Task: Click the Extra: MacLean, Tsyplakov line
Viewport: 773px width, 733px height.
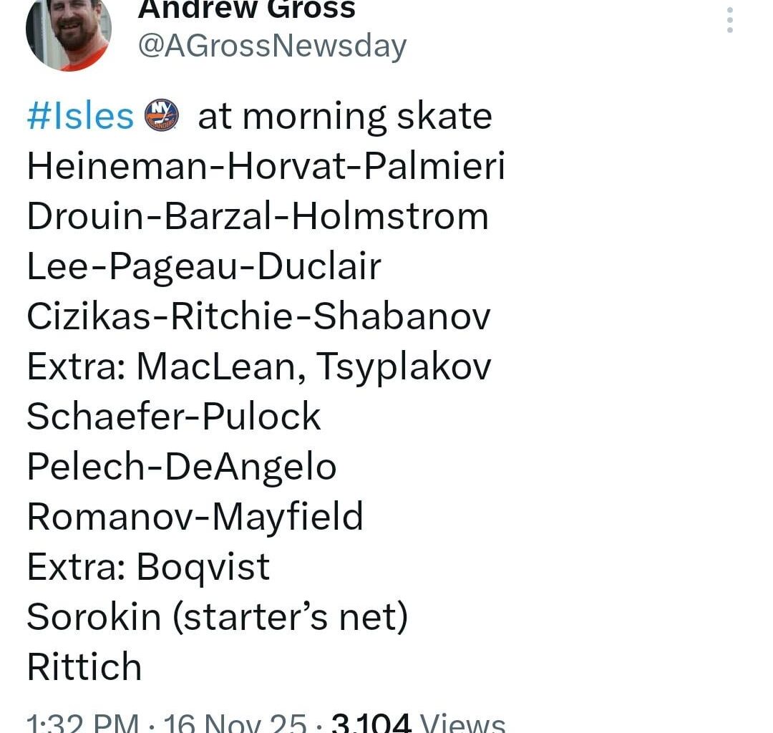Action: coord(259,366)
